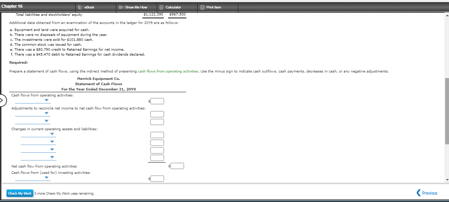449x202 pixels.
Task: Click the investing activities amount field
Action: click(x=158, y=179)
